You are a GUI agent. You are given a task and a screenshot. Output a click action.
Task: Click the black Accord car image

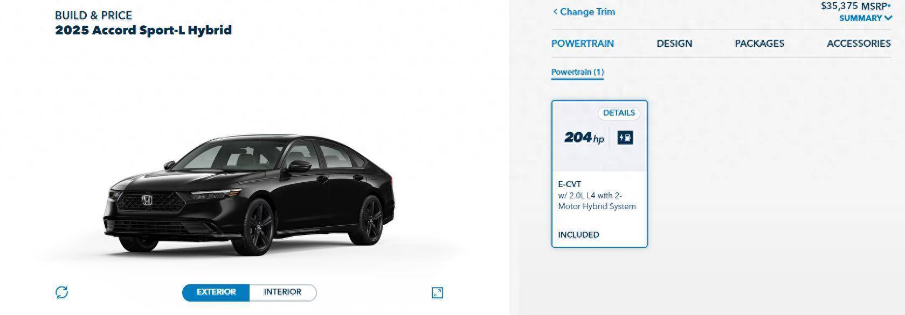(x=249, y=195)
